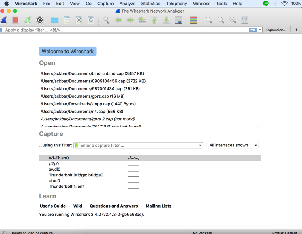
Task: Open the Wireless menu
Action: pyautogui.click(x=201, y=4)
